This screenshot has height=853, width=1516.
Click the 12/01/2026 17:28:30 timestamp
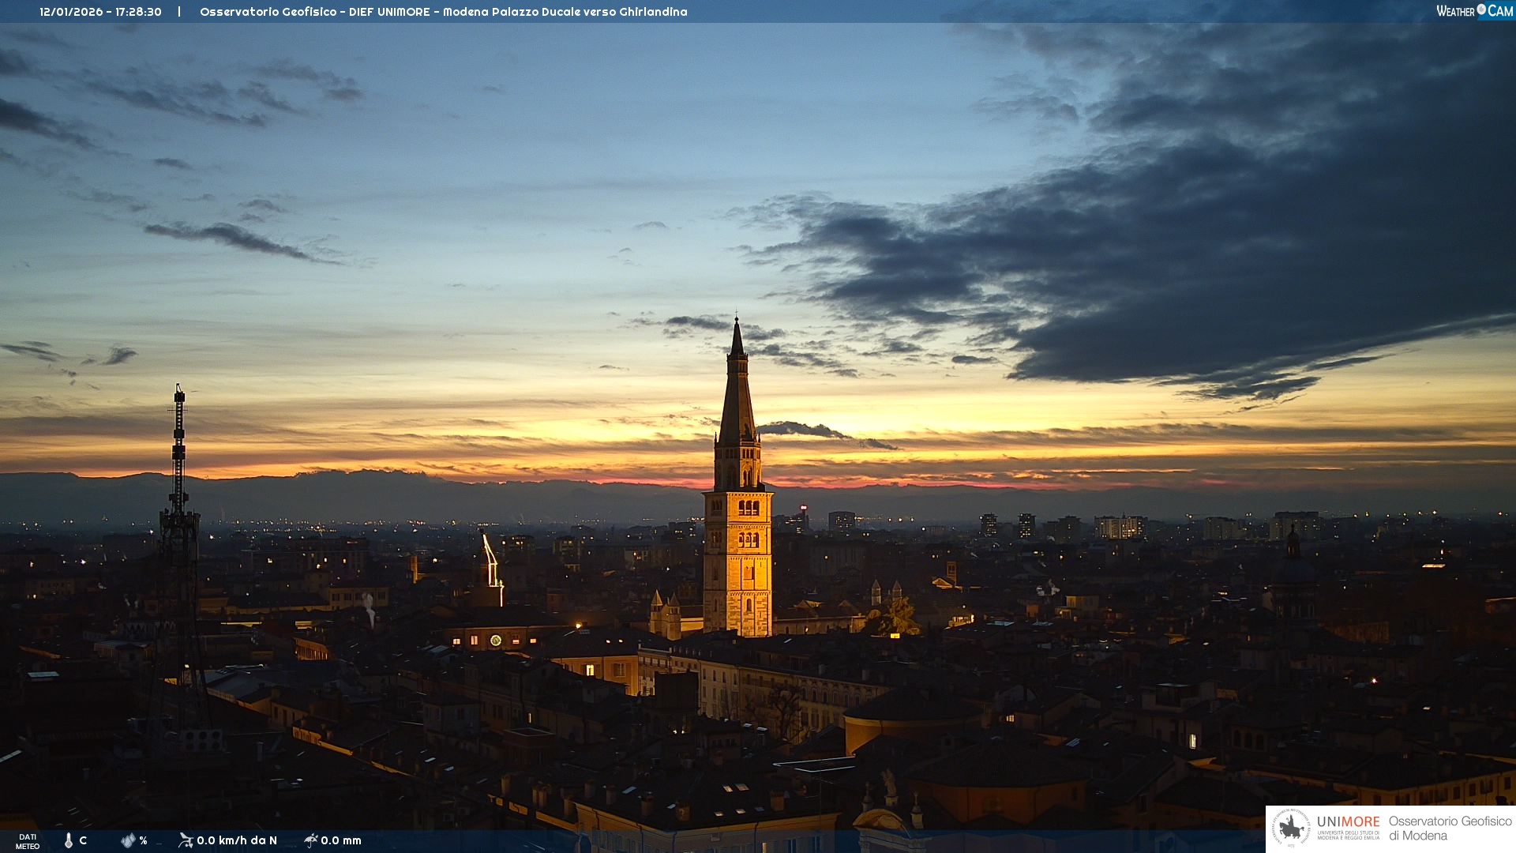[100, 12]
